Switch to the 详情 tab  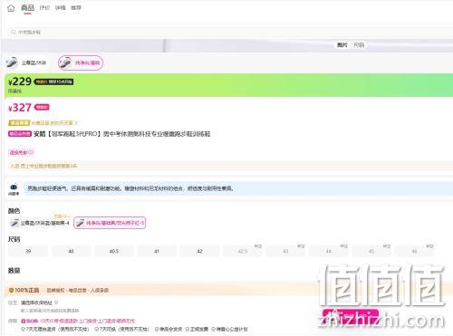point(61,8)
